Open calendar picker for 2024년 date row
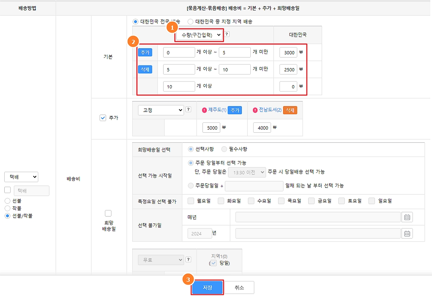 [407, 233]
